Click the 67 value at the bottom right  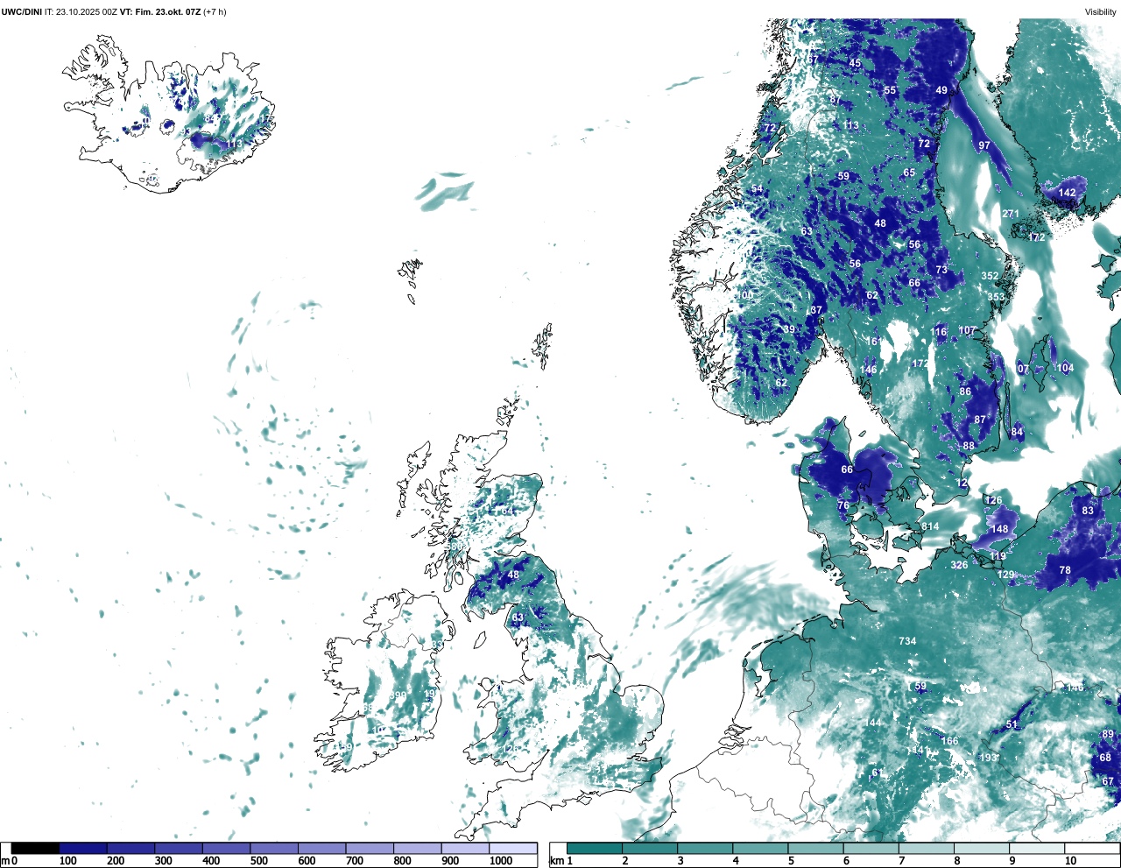1108,781
